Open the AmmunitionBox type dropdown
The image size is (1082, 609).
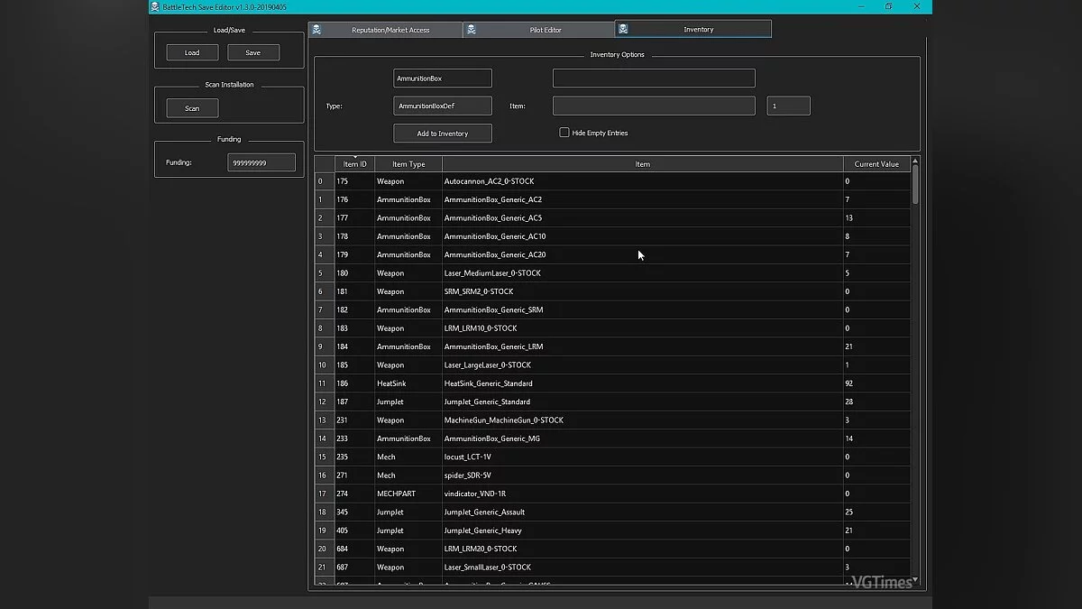(442, 78)
